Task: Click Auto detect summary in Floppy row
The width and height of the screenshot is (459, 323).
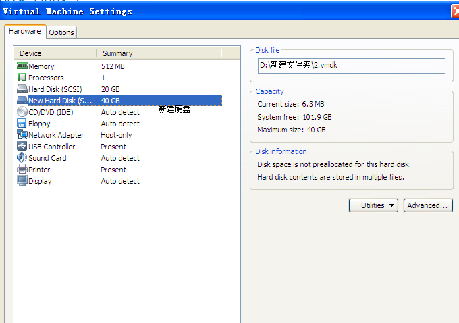Action: [x=120, y=124]
